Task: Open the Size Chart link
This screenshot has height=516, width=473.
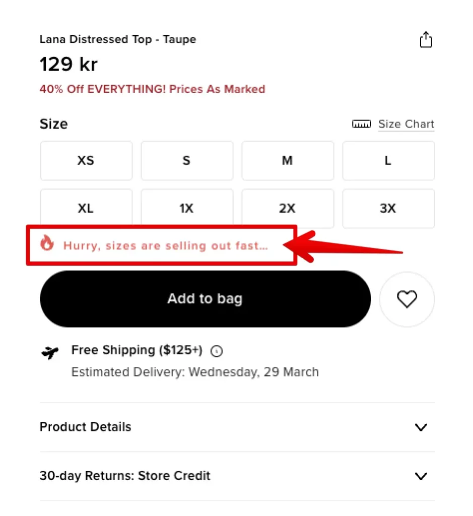Action: pos(406,124)
